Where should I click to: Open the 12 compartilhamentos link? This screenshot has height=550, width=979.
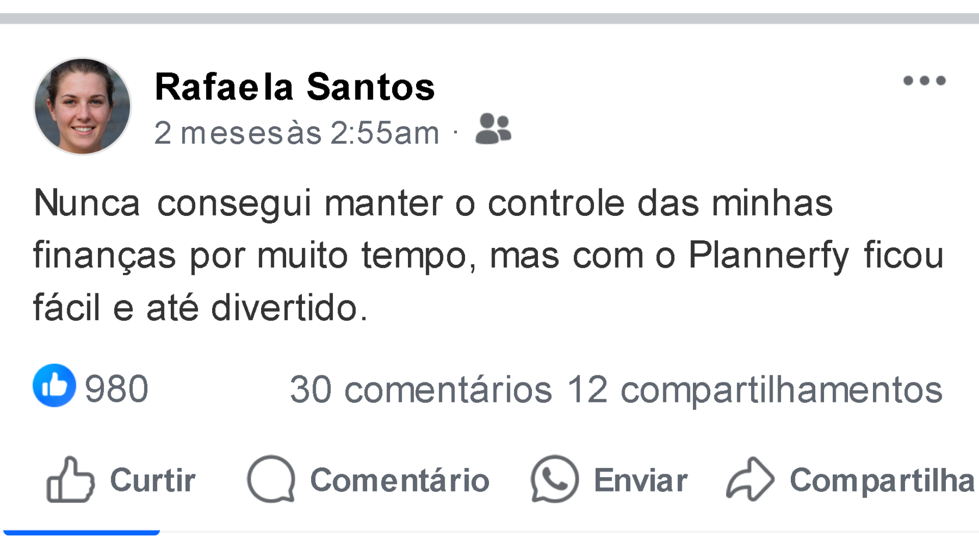coord(755,390)
